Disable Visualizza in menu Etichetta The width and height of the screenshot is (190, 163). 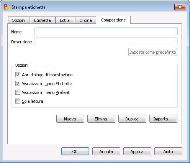18,84
